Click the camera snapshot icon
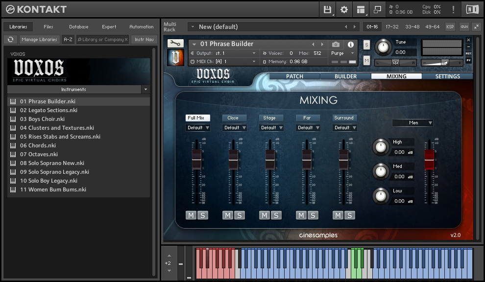Image resolution: width=485 pixels, height=282 pixels. point(336,44)
